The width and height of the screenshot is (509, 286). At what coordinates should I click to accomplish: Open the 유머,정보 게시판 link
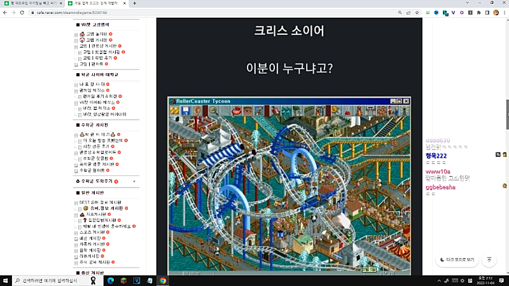[x=106, y=208]
